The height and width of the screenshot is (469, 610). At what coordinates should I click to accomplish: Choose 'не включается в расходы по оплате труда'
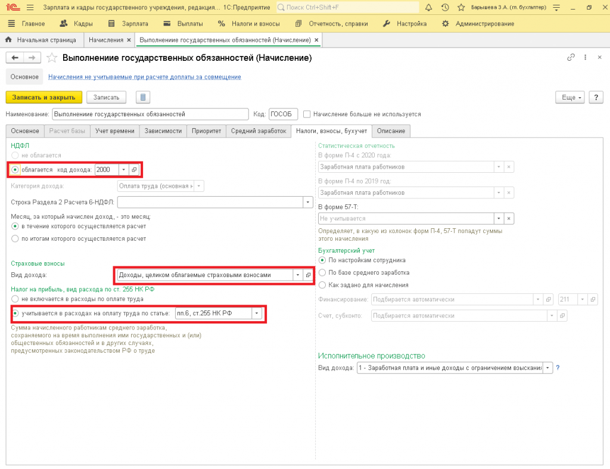tap(15, 299)
